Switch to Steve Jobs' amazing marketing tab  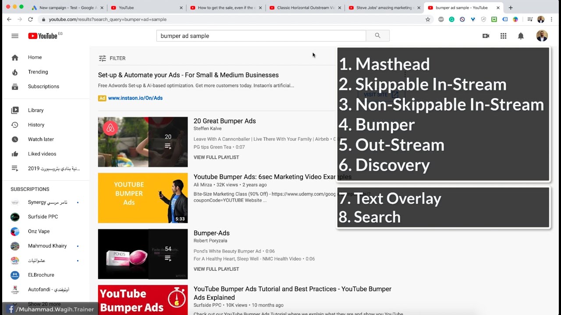384,7
